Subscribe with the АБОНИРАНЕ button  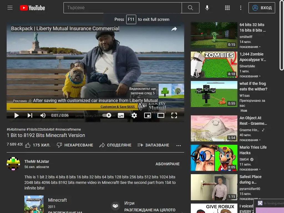click(x=168, y=164)
